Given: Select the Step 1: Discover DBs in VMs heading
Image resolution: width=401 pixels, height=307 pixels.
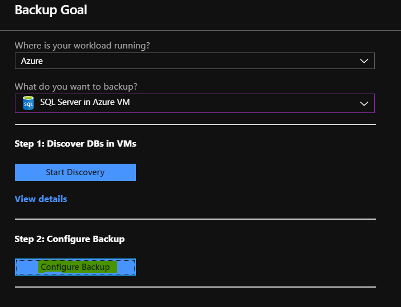Looking at the screenshot, I should pos(75,144).
